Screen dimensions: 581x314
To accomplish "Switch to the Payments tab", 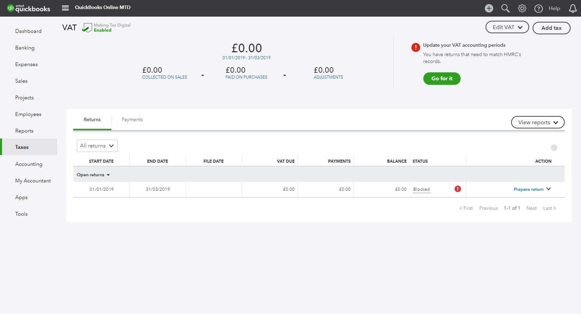I will (x=132, y=119).
